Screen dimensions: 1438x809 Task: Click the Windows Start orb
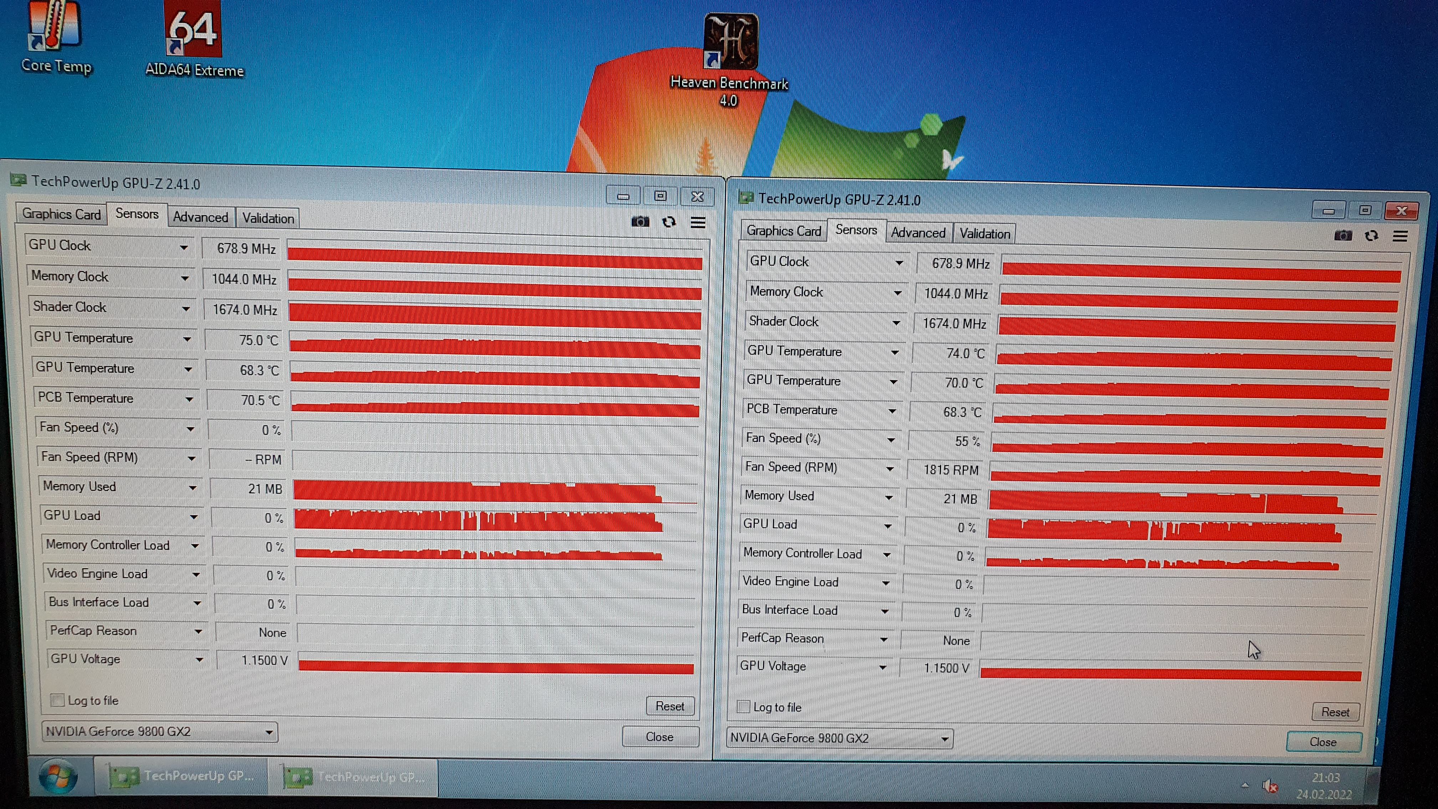58,777
